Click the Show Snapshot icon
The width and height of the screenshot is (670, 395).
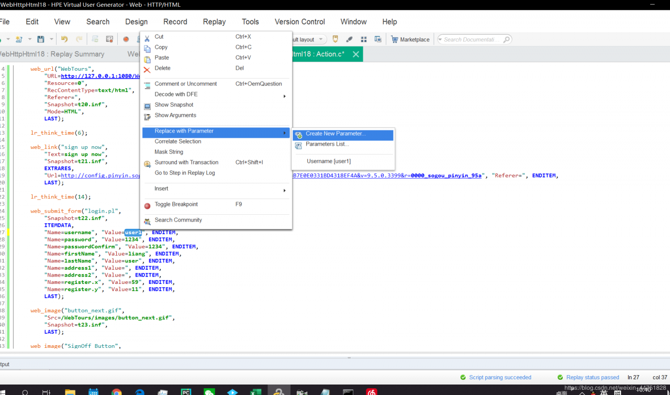147,105
